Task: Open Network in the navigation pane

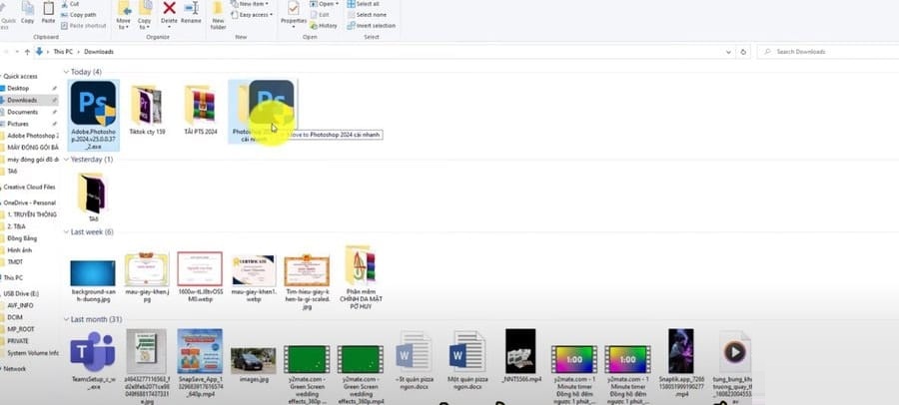Action: [14, 369]
